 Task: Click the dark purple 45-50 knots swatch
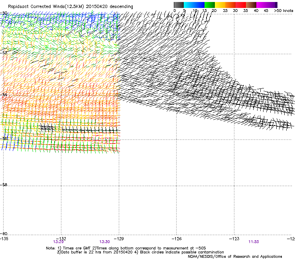(x=272, y=5)
